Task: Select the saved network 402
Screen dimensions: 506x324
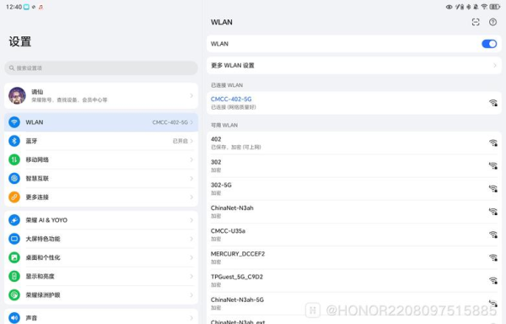Action: coord(354,143)
